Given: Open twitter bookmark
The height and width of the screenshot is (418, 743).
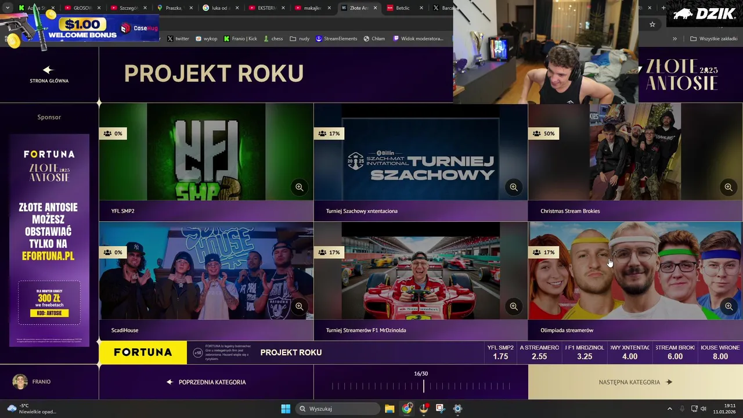Looking at the screenshot, I should tap(178, 38).
